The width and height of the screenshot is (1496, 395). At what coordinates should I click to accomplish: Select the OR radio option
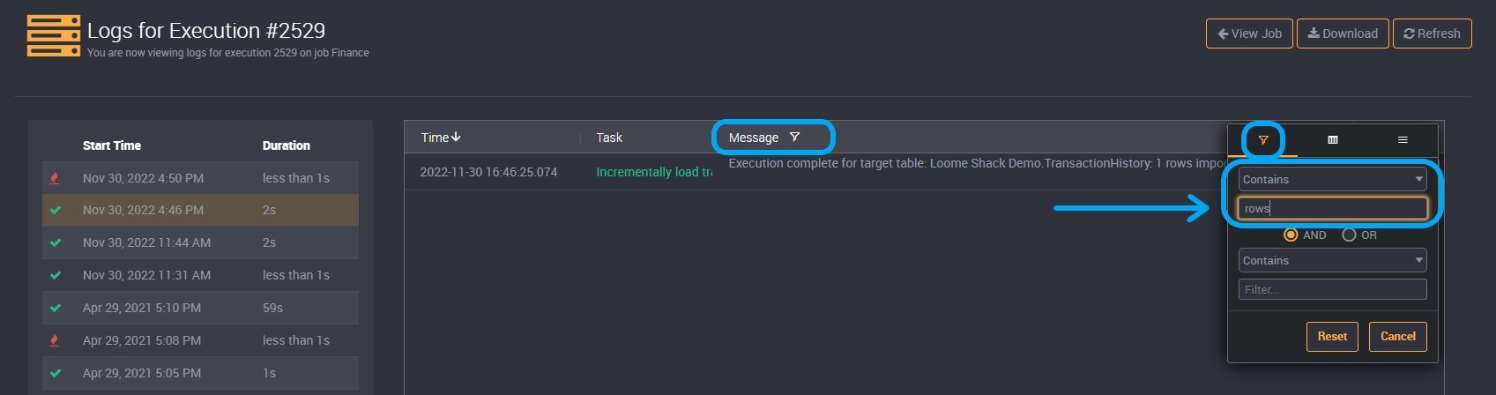[x=1349, y=235]
